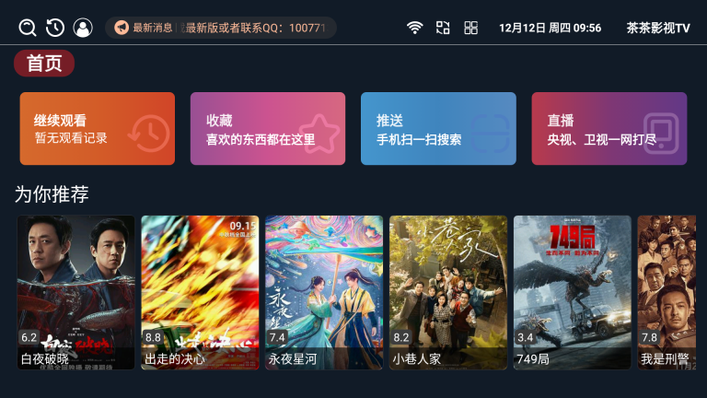Open the Wi-Fi status icon
This screenshot has height=398, width=707.
415,28
